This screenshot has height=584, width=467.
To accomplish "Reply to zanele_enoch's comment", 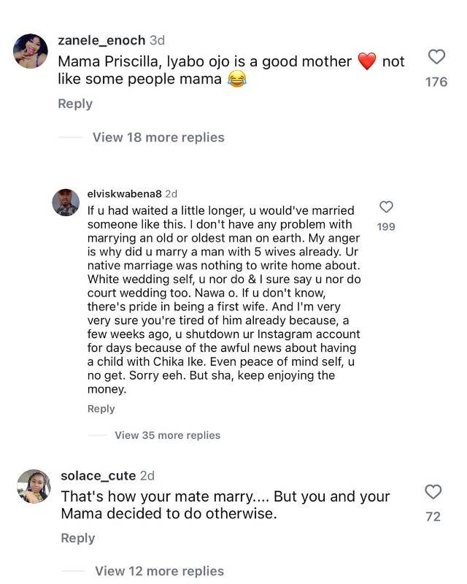I will [75, 104].
